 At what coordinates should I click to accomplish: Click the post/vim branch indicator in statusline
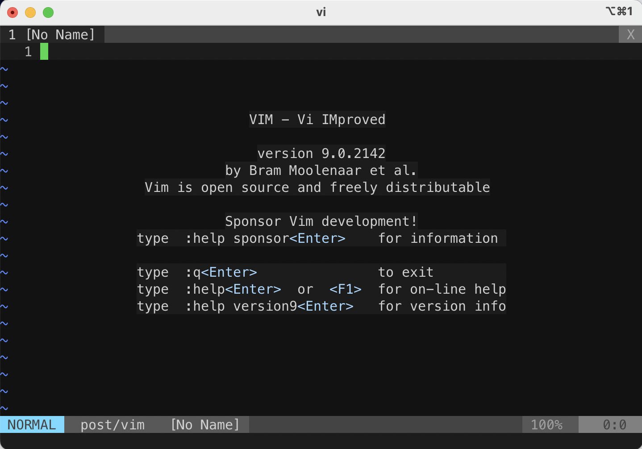113,424
